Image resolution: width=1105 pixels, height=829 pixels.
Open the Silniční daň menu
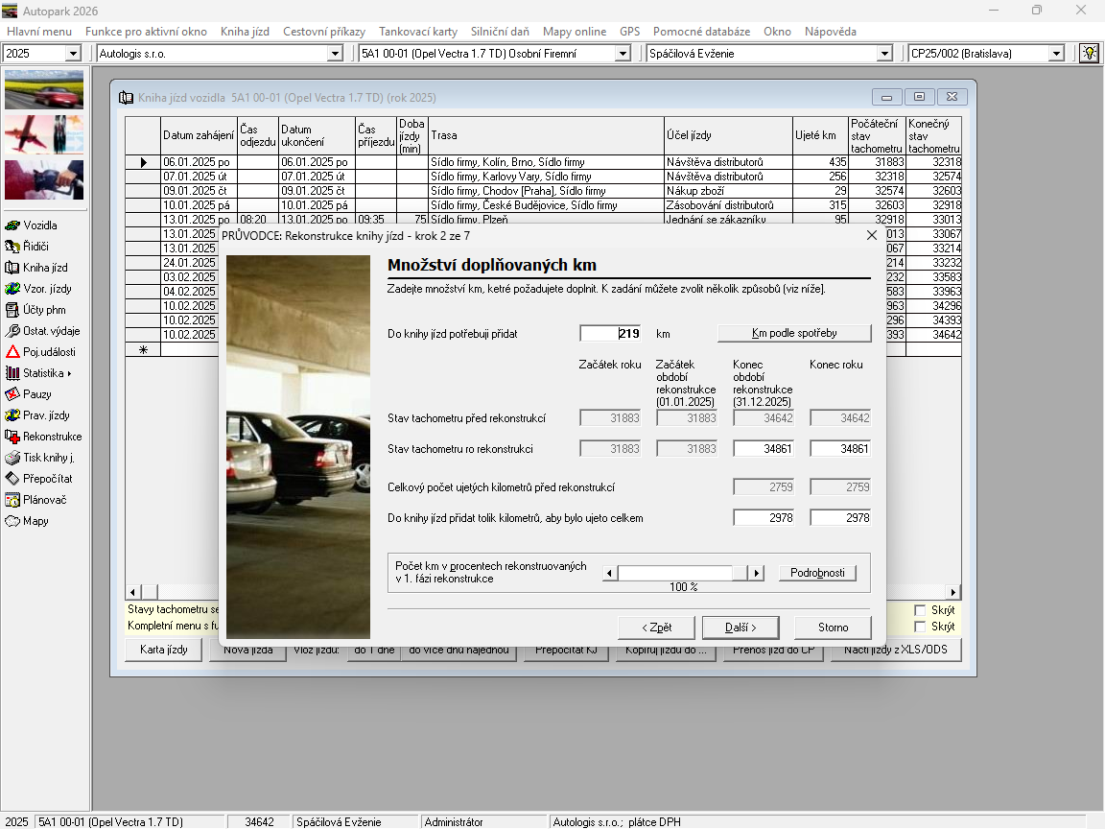coord(500,32)
